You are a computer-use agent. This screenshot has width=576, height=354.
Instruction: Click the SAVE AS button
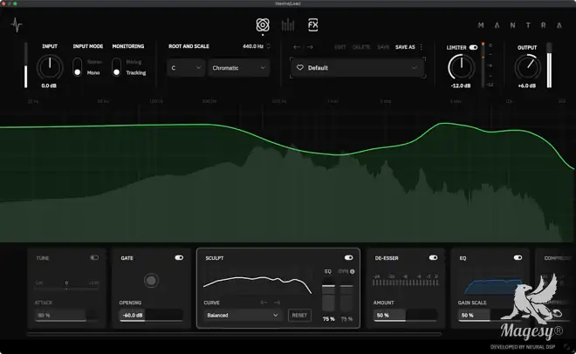coord(405,47)
